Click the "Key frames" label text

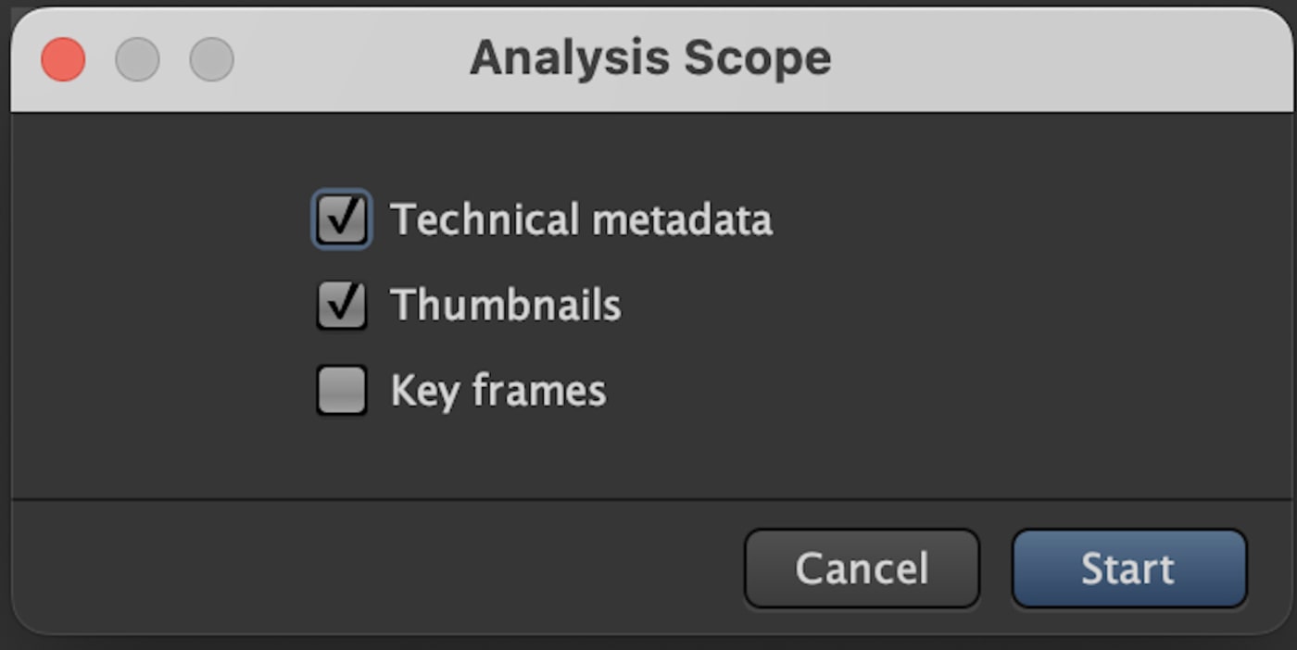498,391
